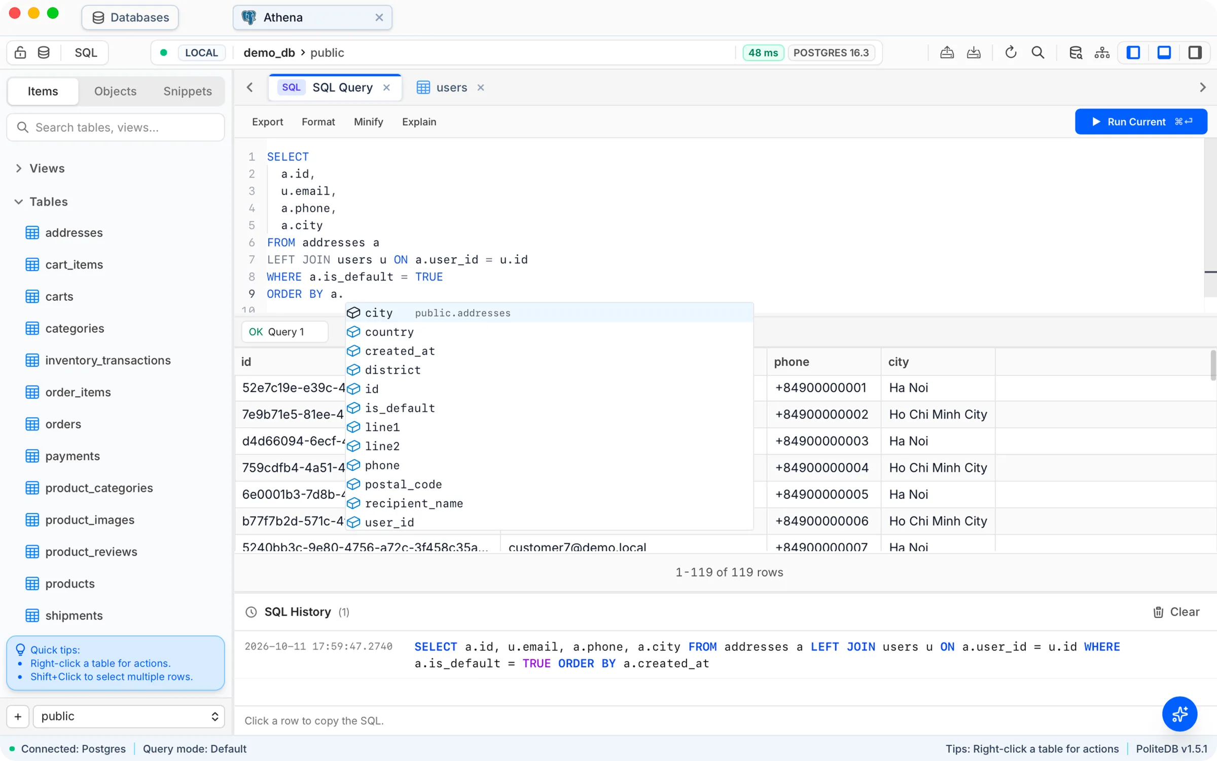
Task: Click the Run Current button
Action: [x=1141, y=122]
